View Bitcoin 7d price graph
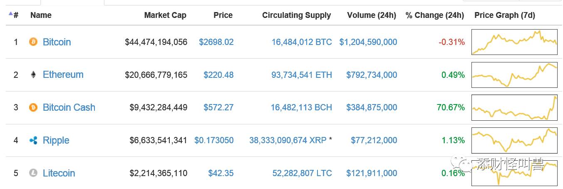This screenshot has height=189, width=563. click(x=514, y=42)
